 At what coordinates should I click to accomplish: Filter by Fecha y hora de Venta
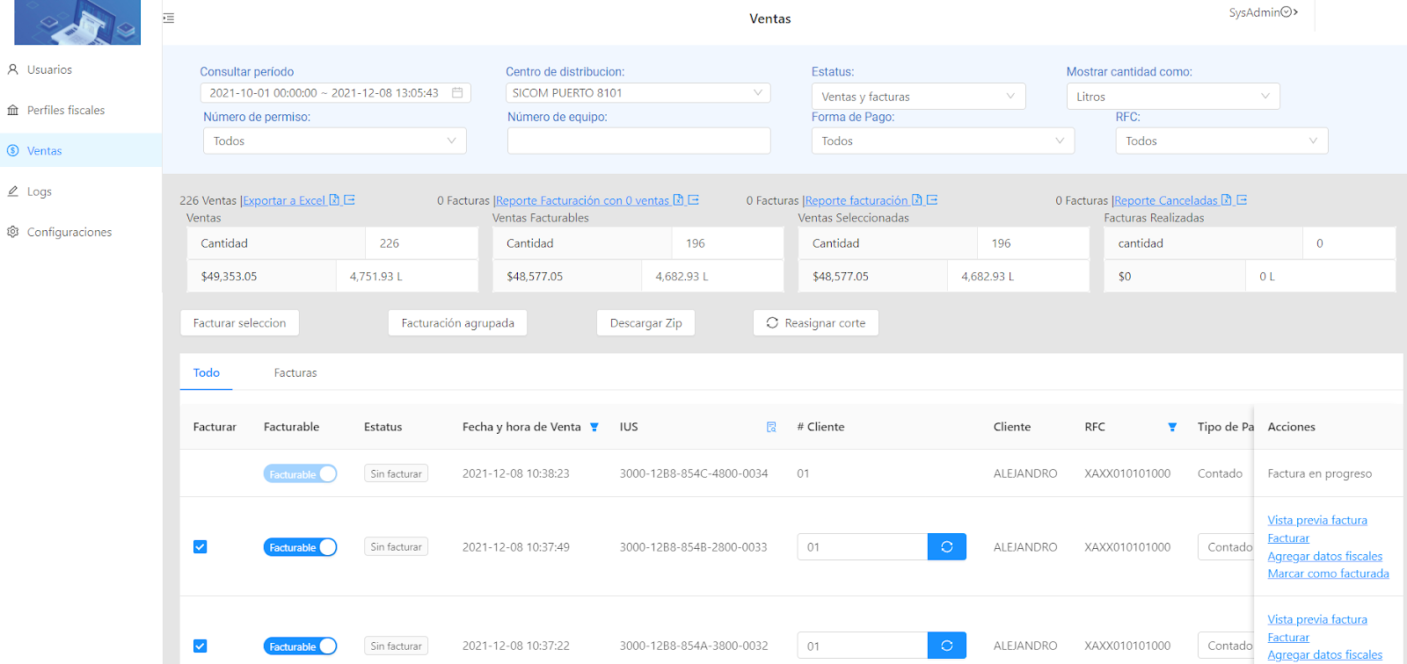[x=594, y=428]
